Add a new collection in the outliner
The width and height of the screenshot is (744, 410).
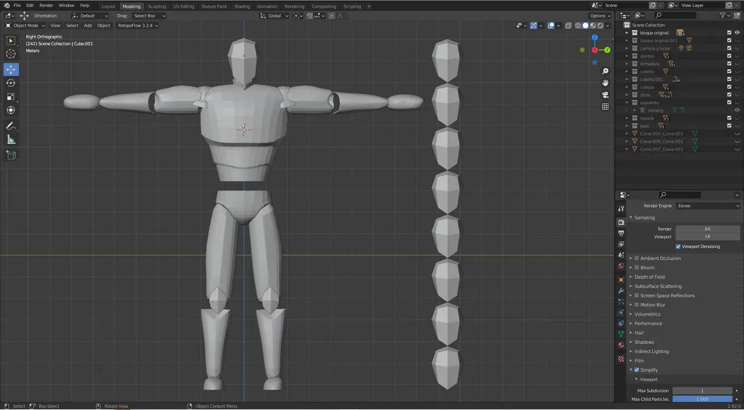coord(736,15)
